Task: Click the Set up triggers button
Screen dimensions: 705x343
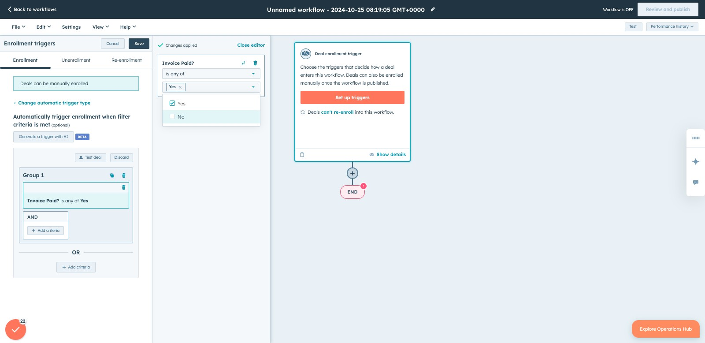Action: point(352,97)
